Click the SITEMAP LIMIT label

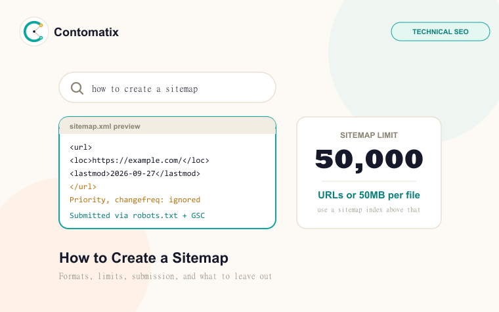[369, 135]
